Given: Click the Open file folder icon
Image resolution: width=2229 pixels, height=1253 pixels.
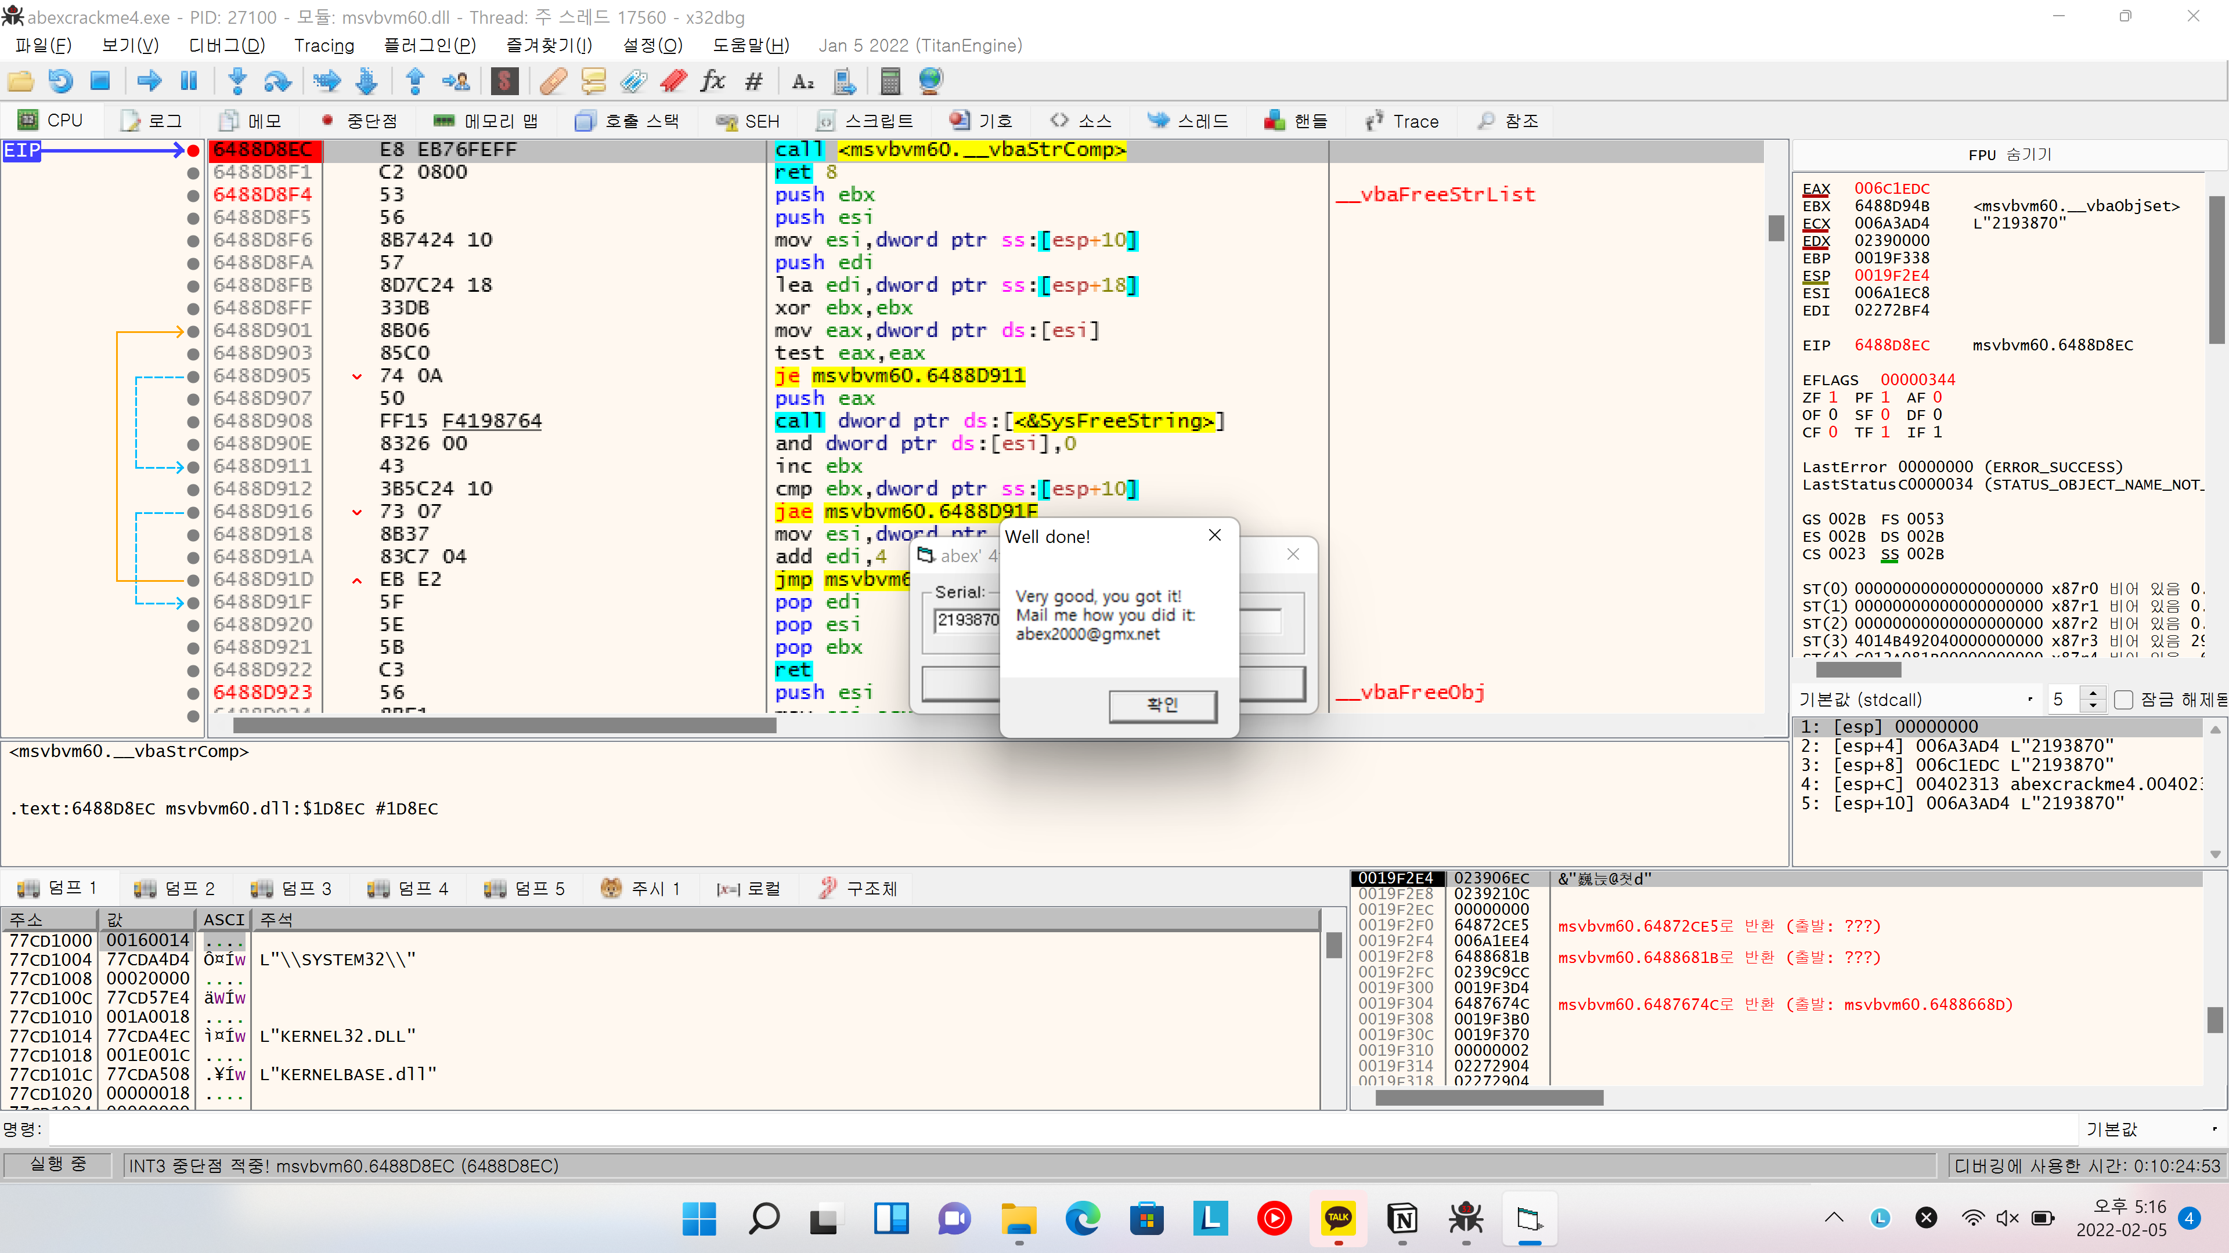Looking at the screenshot, I should (21, 81).
